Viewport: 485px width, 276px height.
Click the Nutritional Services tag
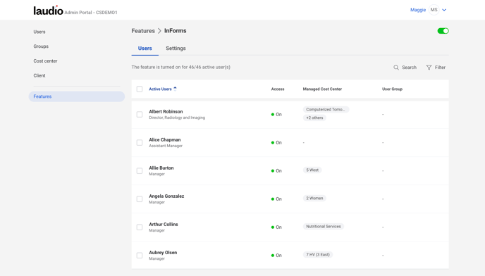click(x=324, y=227)
